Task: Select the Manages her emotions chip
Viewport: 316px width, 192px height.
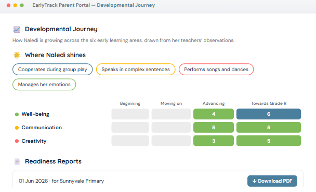Action: pyautogui.click(x=44, y=85)
